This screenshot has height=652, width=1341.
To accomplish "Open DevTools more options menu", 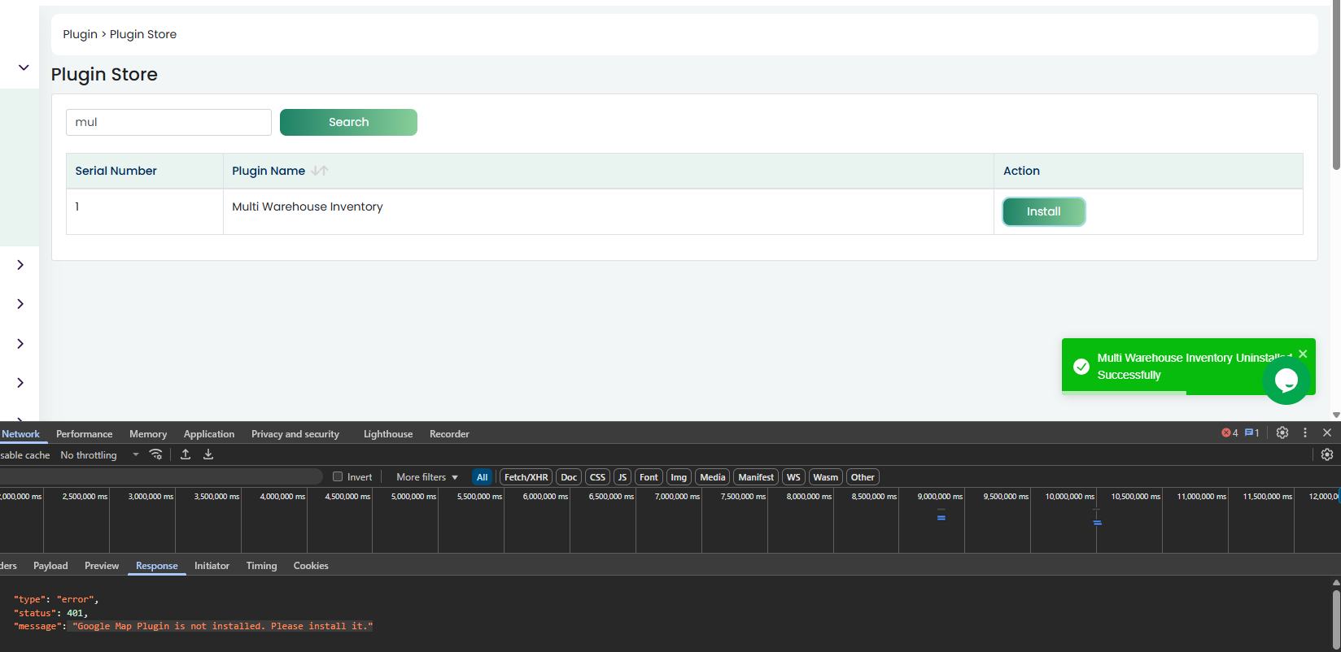I will point(1305,432).
